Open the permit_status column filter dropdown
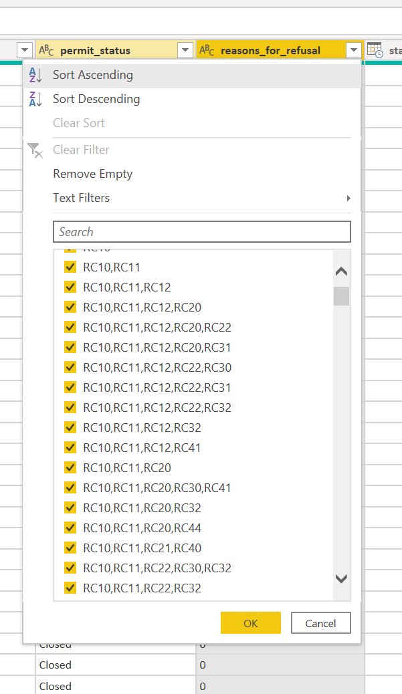The height and width of the screenshot is (694, 402). pyautogui.click(x=185, y=50)
